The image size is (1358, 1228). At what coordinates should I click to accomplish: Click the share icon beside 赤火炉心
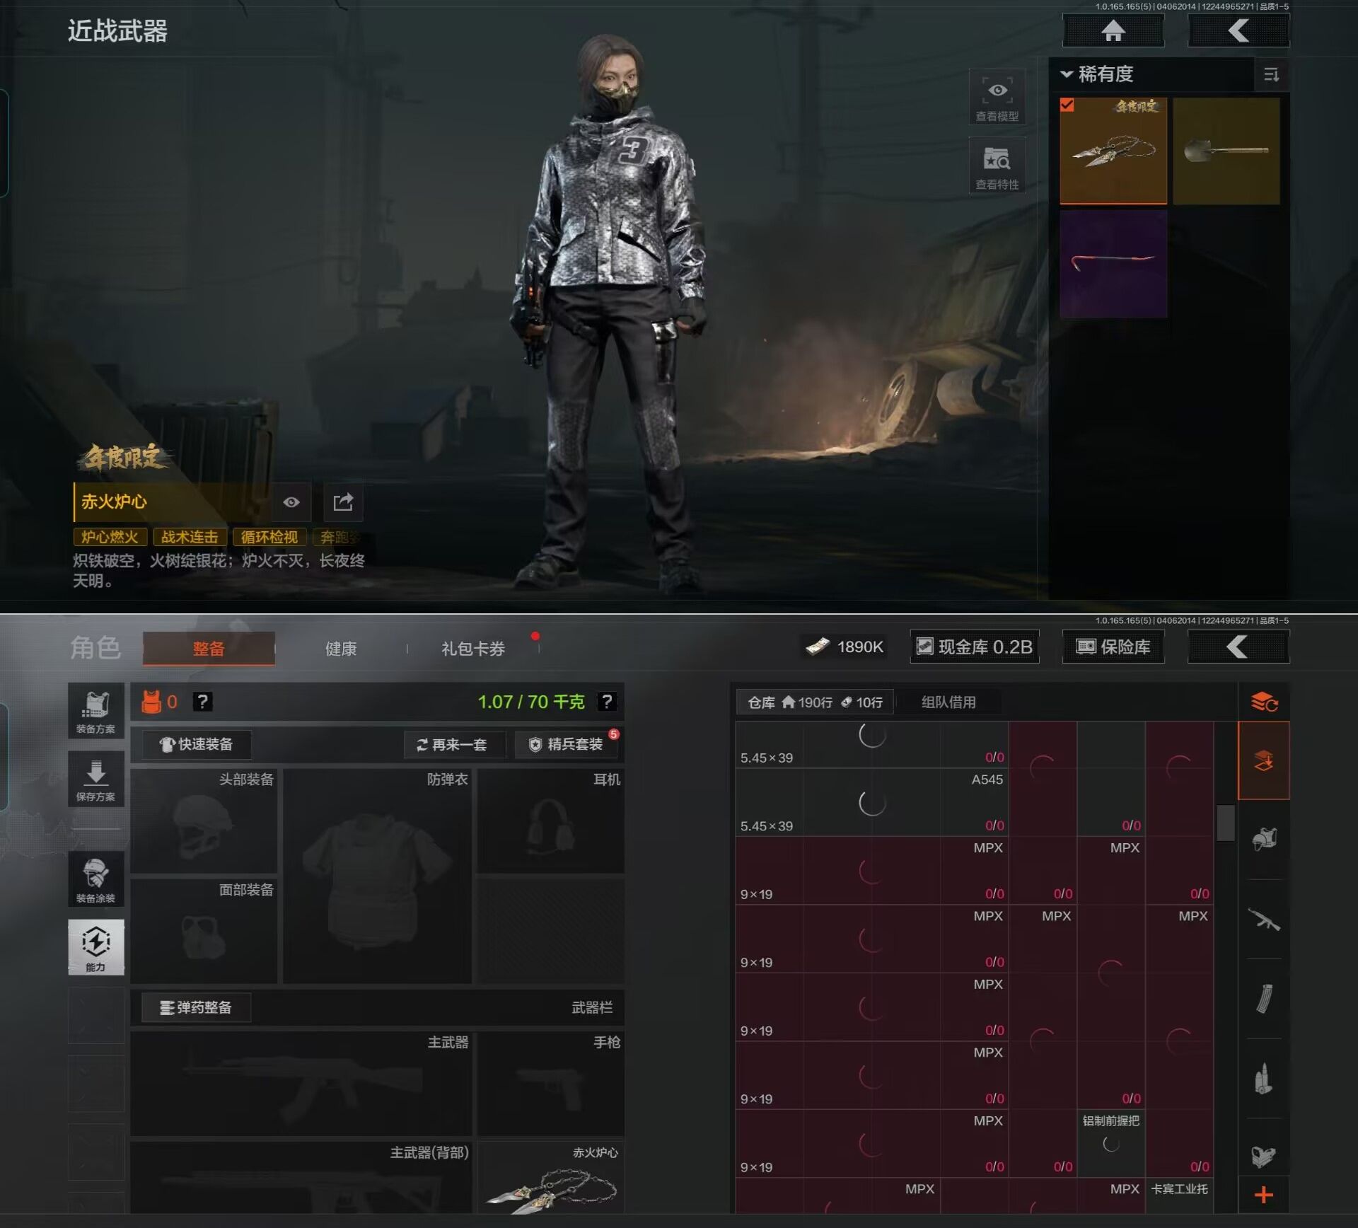[343, 502]
